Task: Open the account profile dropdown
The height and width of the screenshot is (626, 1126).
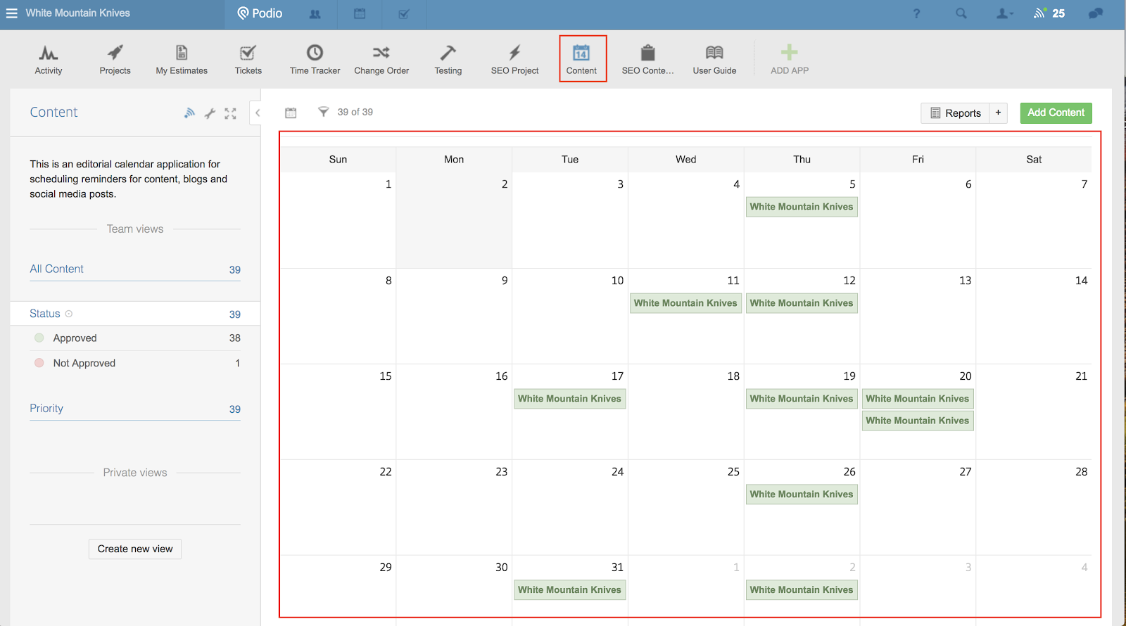Action: (x=1005, y=13)
